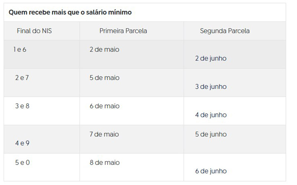
Task: Click the '1 e 6' NIS cell
Action: 20,49
